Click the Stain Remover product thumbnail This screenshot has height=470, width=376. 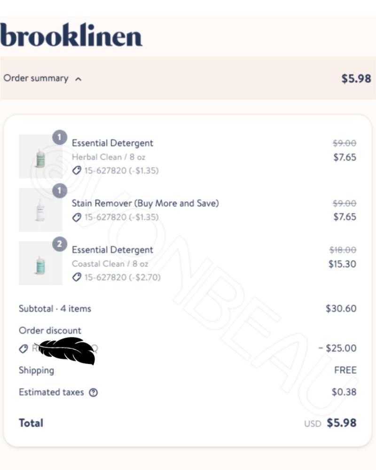coord(40,210)
